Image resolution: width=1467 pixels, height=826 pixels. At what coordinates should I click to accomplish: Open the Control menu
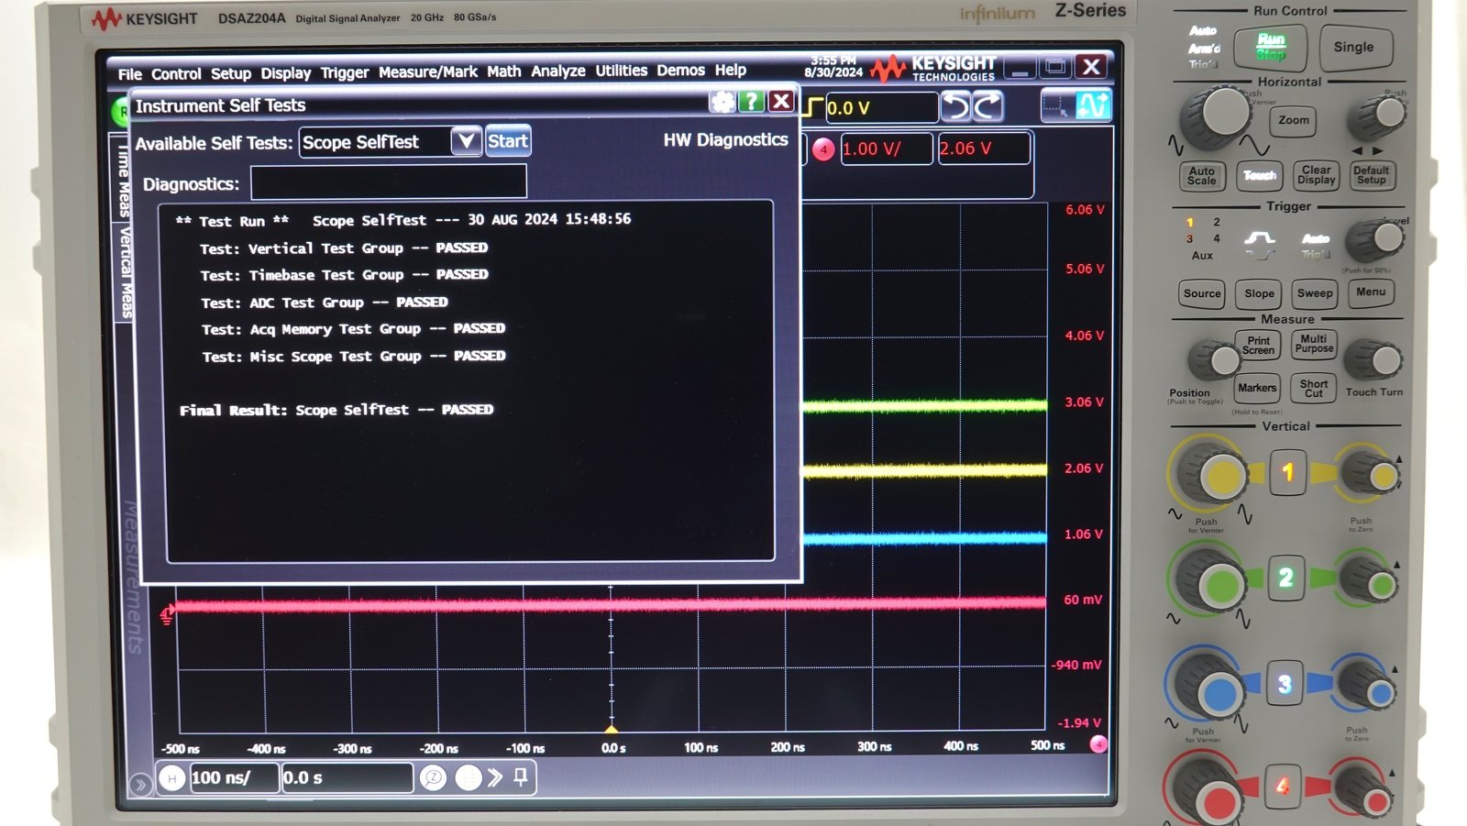click(176, 74)
